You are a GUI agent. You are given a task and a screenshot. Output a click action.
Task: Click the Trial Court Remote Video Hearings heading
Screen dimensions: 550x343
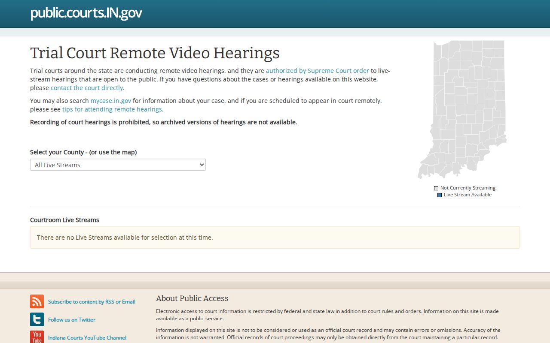pyautogui.click(x=155, y=53)
